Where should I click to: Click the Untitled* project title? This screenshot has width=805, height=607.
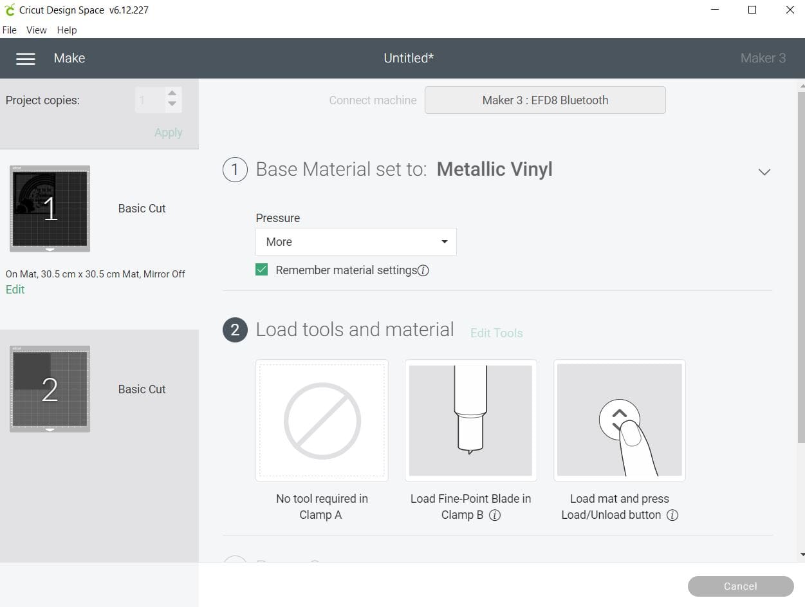tap(409, 59)
